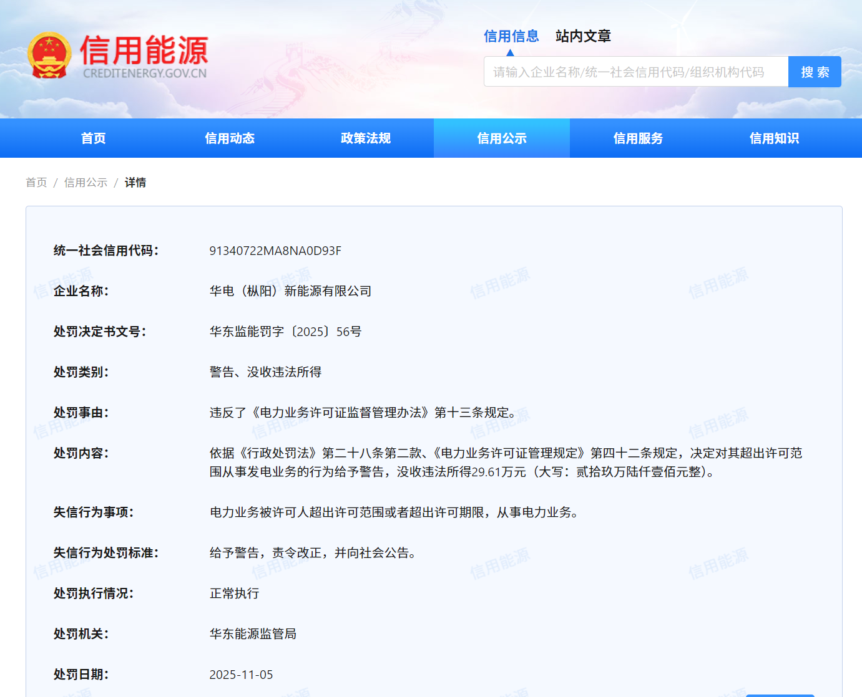The image size is (862, 697).
Task: Click the national emblem logo icon
Action: point(49,55)
